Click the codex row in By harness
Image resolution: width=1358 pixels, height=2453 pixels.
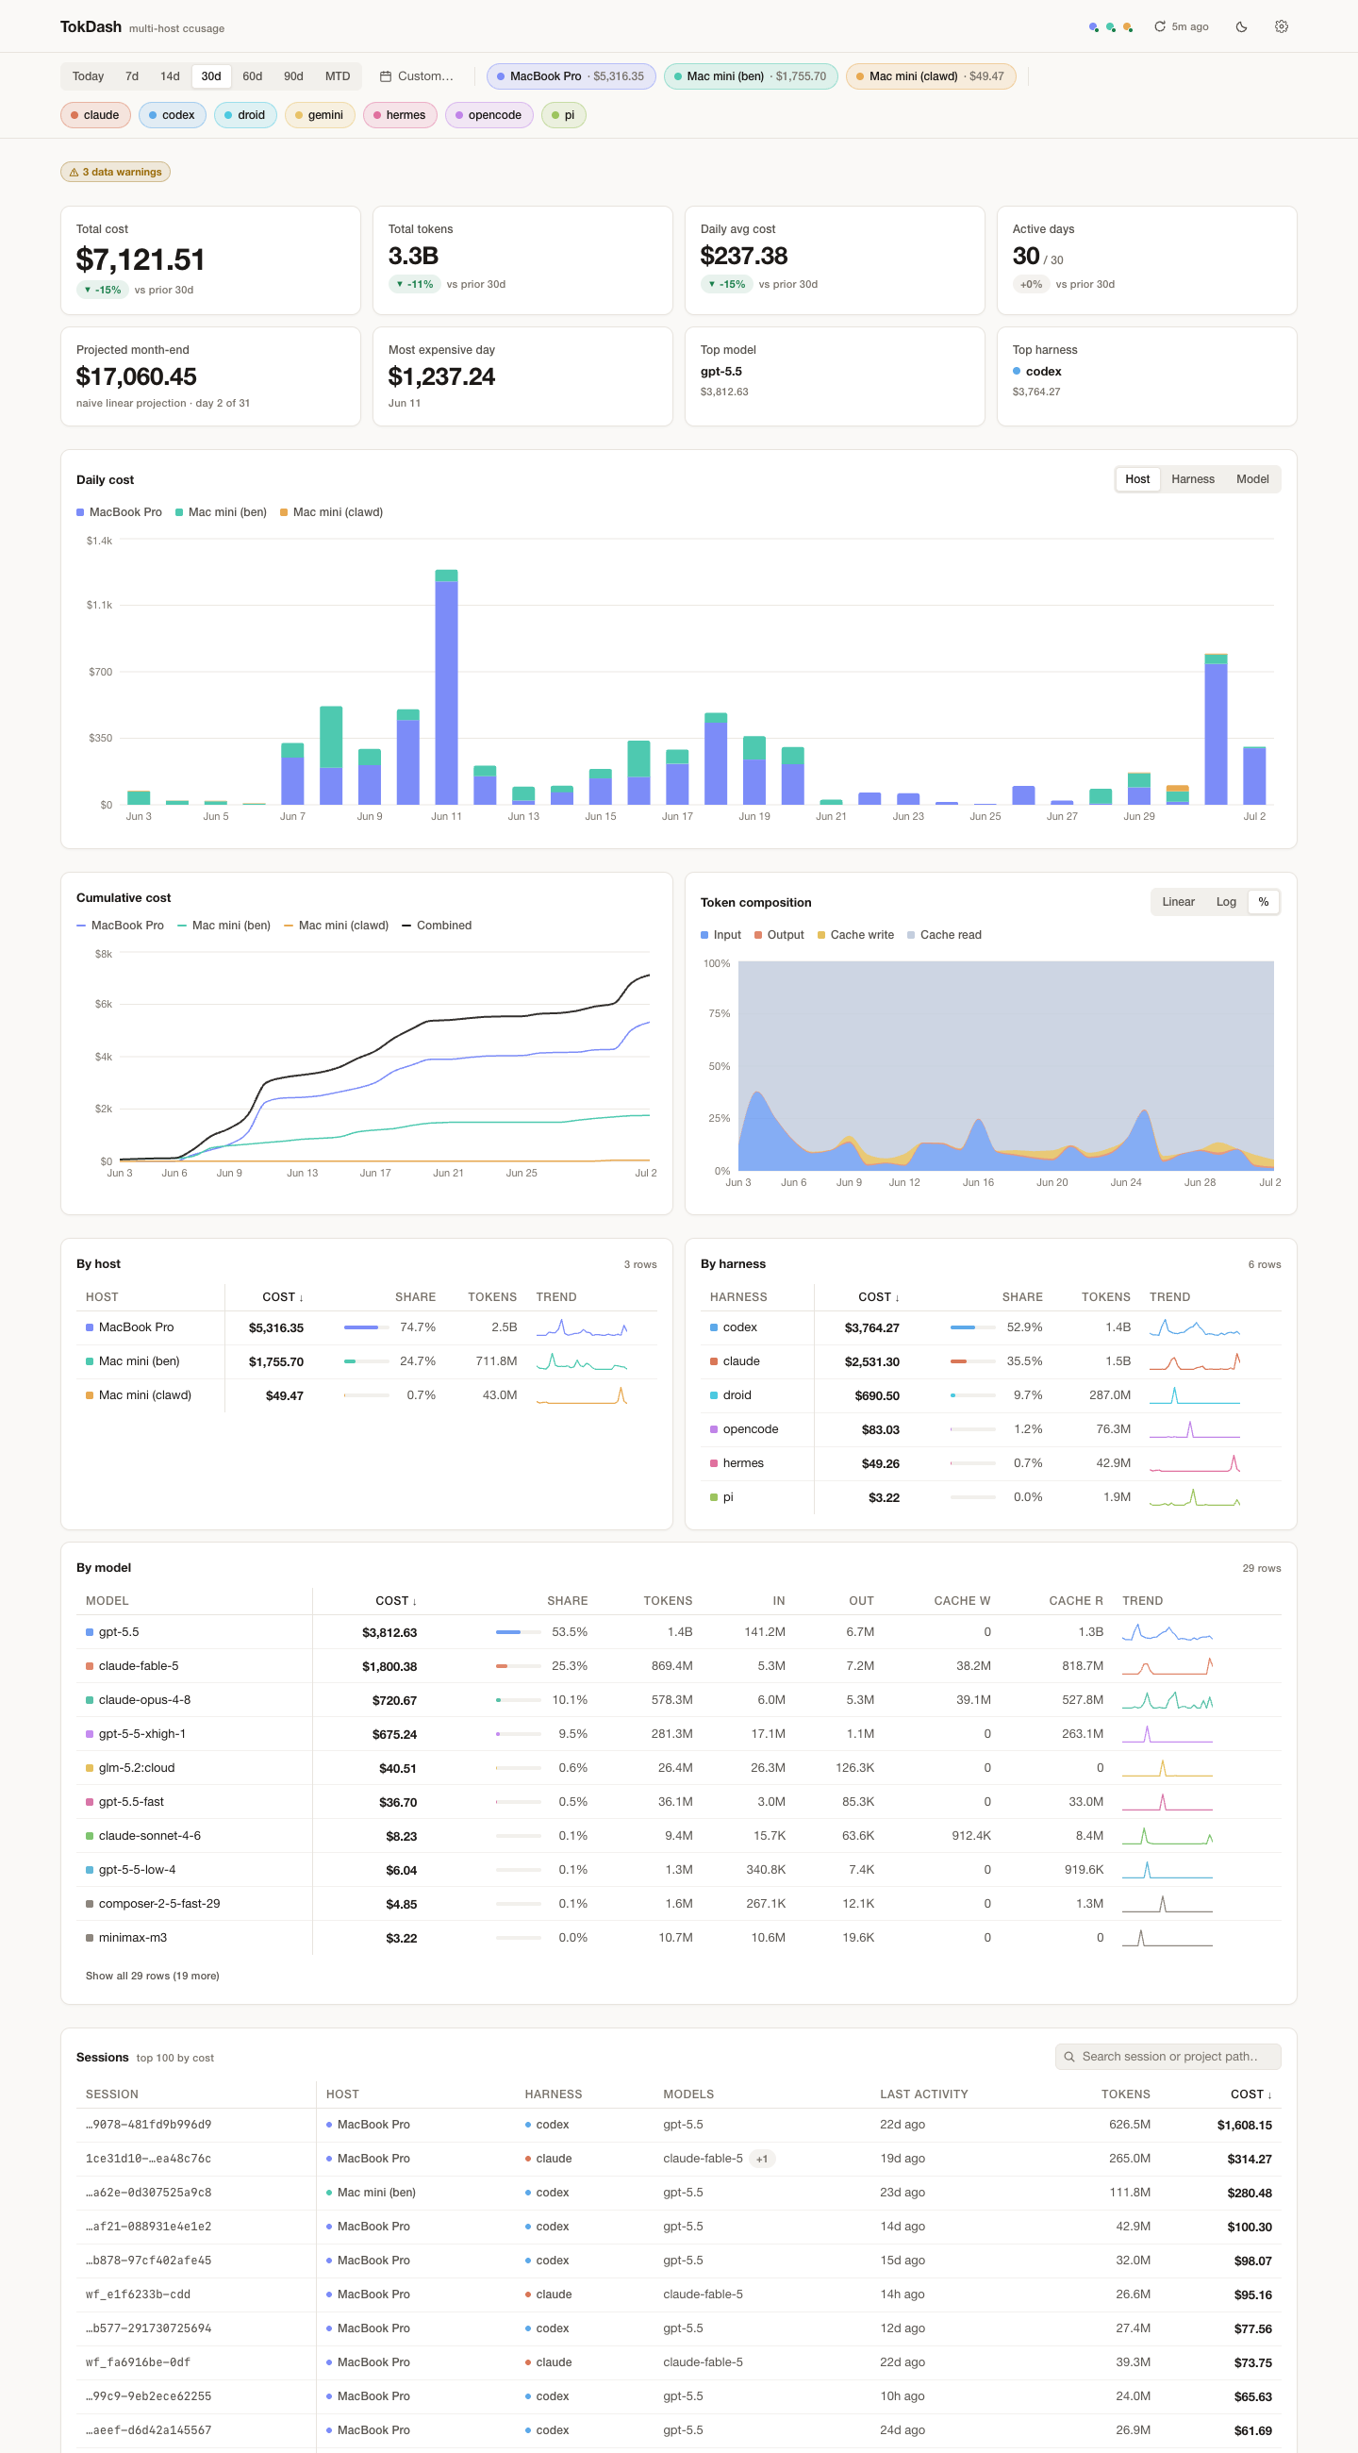click(990, 1327)
